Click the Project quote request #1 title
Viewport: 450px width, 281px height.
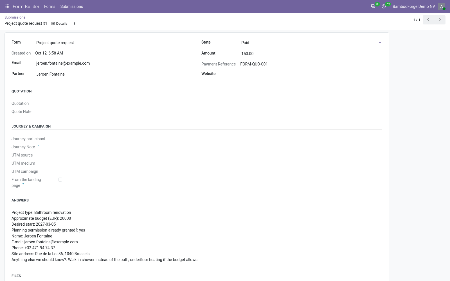[x=26, y=23]
